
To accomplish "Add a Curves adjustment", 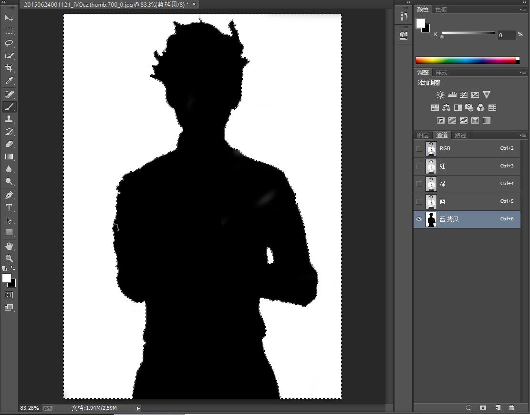I will click(x=463, y=95).
